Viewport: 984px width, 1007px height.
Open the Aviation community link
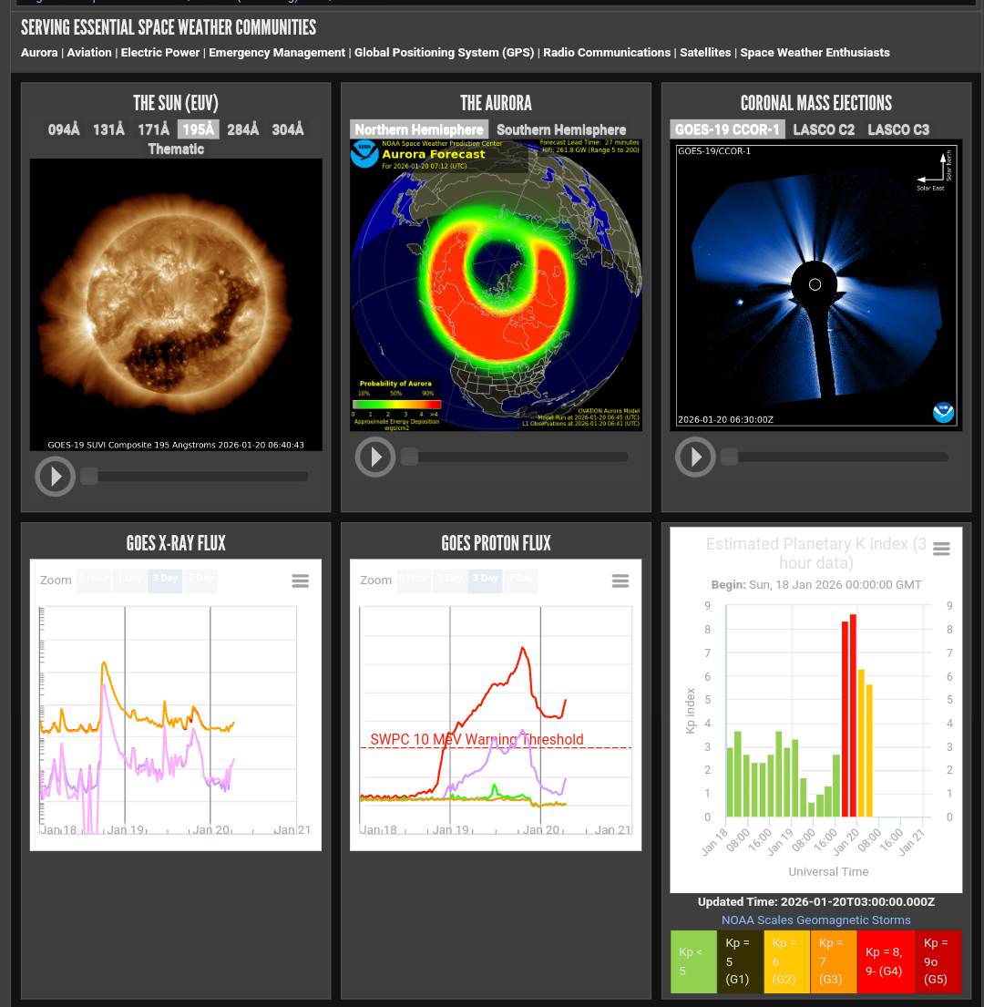(x=89, y=53)
